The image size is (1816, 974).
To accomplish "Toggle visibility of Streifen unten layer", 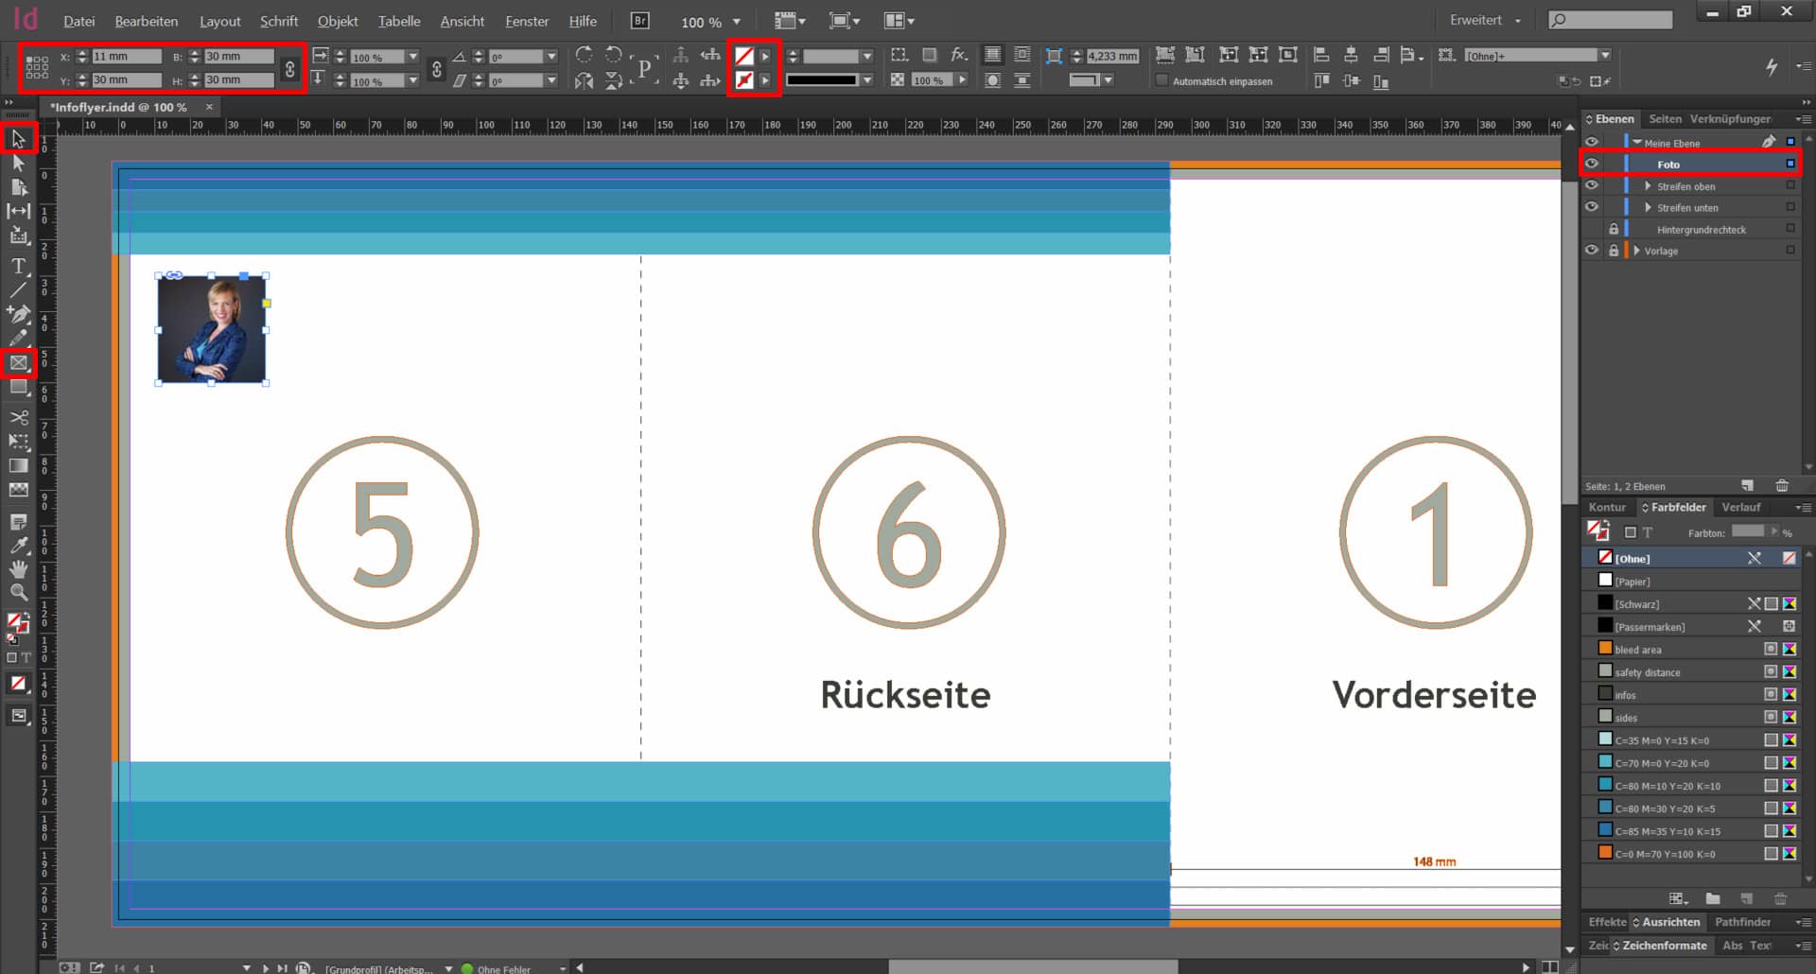I will (x=1592, y=207).
